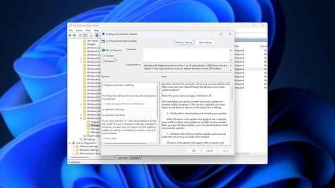Click the Up one level folder icon
Screen dimensions: 335x188
point(80,36)
